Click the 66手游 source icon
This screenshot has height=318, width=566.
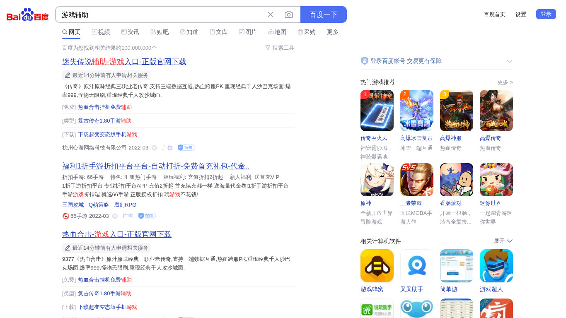[65, 216]
